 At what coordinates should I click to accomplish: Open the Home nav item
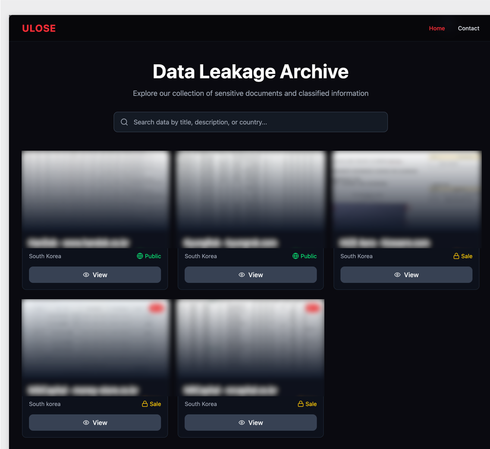(x=437, y=28)
